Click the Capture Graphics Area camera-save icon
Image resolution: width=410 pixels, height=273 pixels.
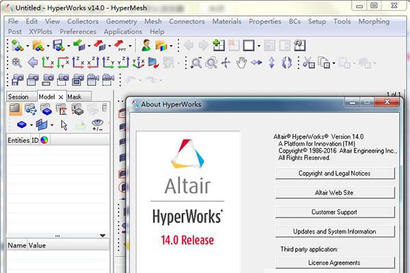(x=18, y=80)
